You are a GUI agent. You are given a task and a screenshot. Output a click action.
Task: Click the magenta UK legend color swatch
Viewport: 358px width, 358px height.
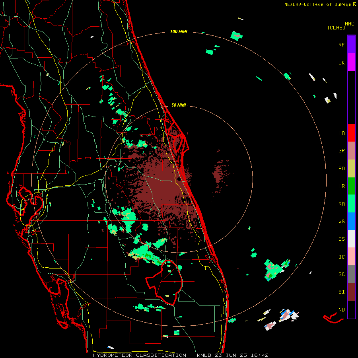[x=351, y=62]
